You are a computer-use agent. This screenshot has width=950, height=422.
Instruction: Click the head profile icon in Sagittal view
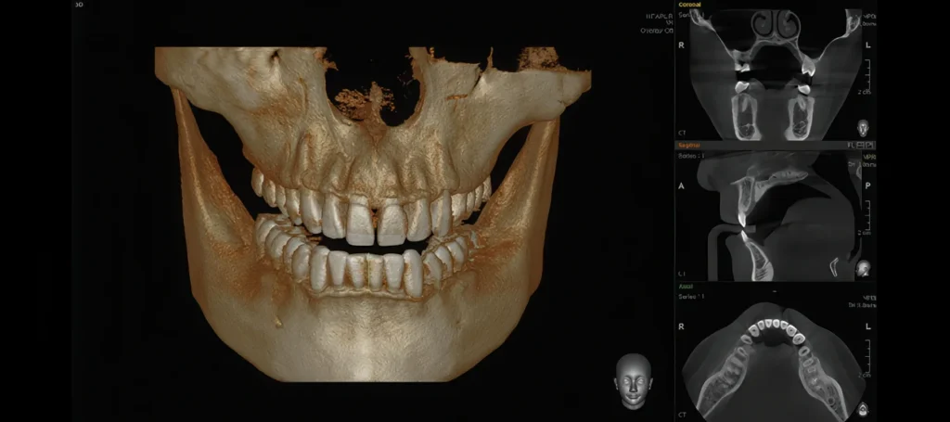pyautogui.click(x=864, y=268)
